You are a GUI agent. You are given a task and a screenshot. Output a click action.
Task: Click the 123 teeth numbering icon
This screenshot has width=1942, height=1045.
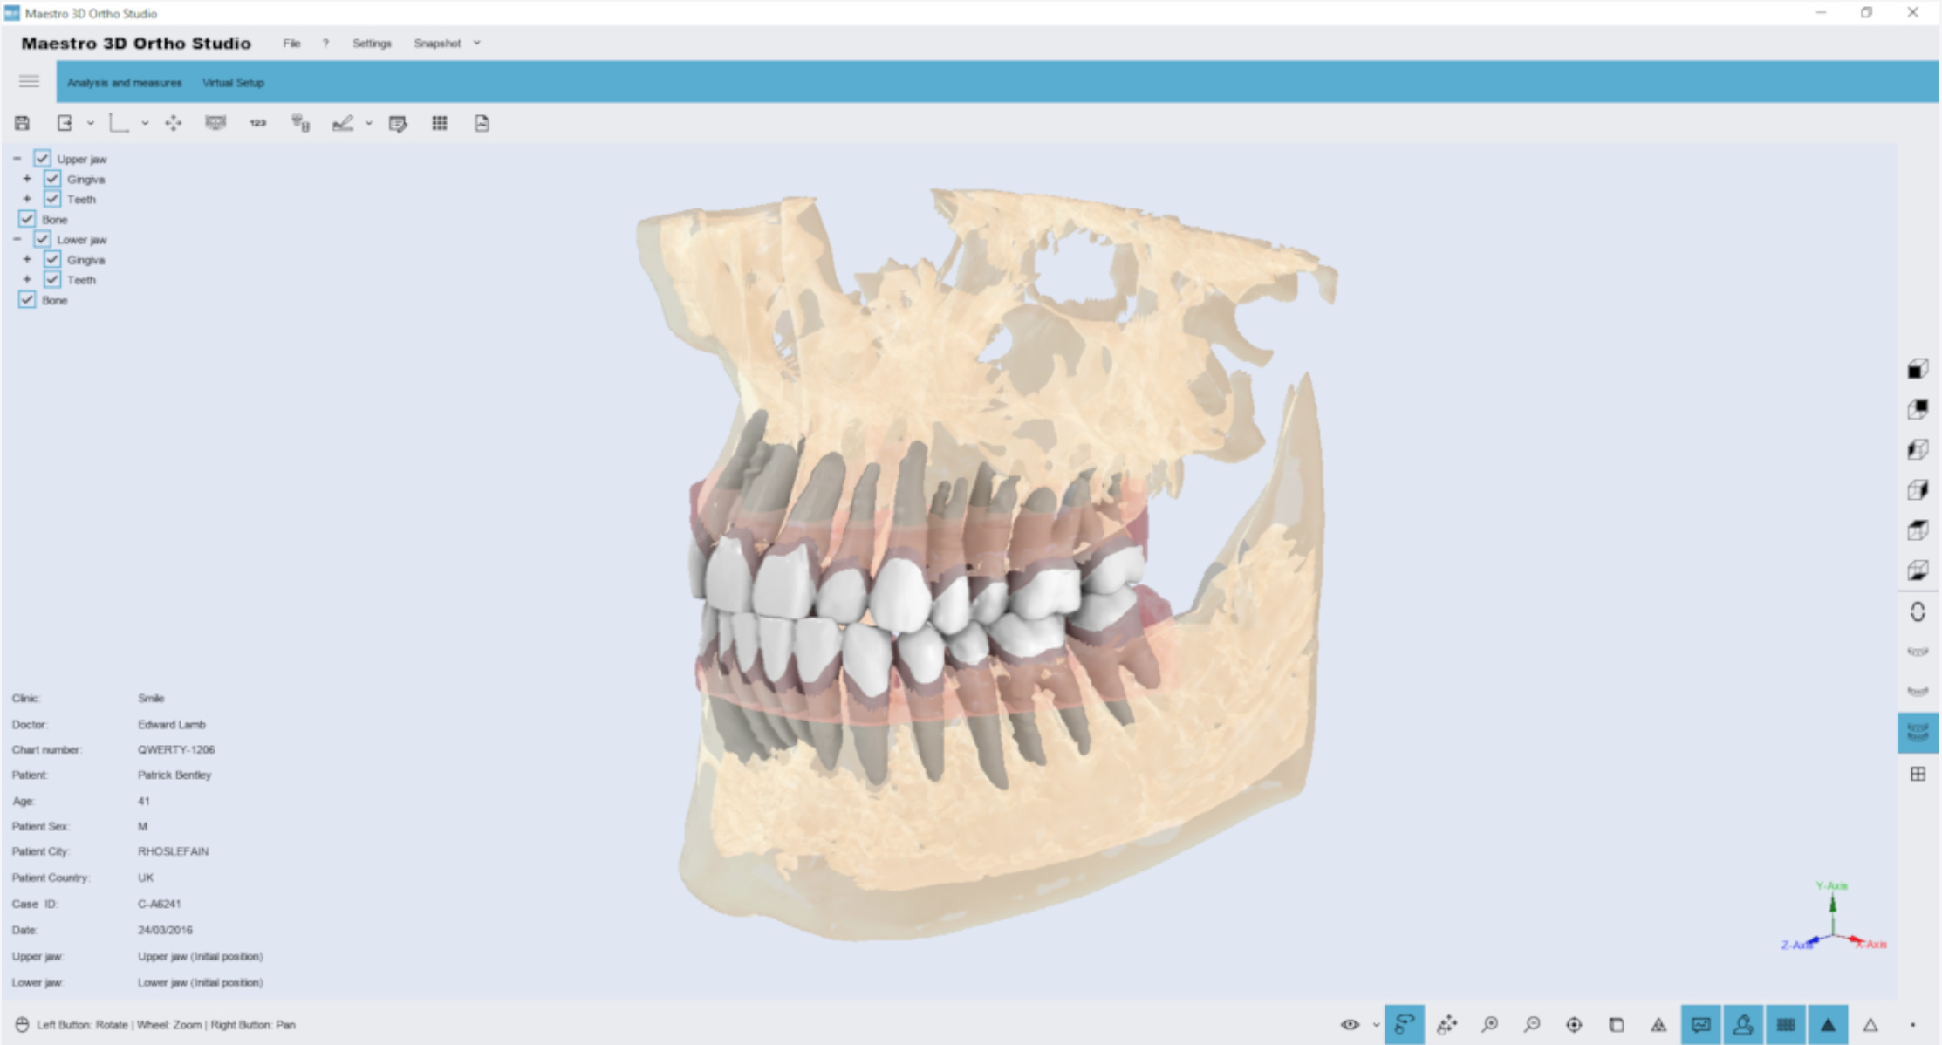pos(257,123)
